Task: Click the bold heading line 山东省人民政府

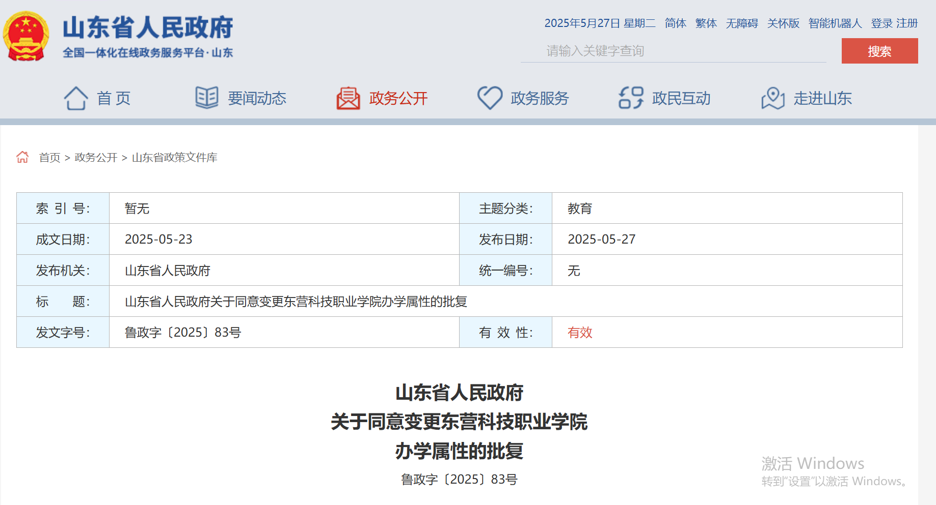Action: pos(459,393)
